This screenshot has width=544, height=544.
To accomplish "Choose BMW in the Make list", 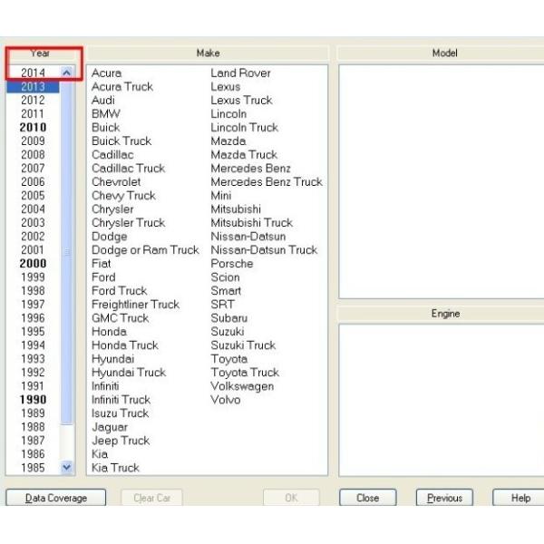I will tap(105, 114).
